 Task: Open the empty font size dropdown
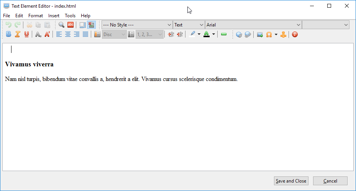(x=326, y=25)
